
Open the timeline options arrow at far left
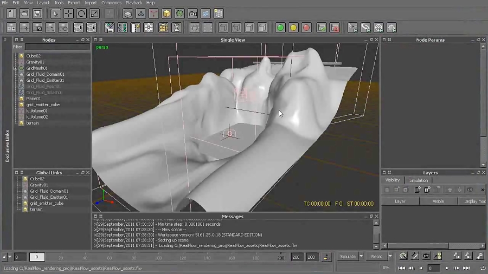click(x=10, y=257)
